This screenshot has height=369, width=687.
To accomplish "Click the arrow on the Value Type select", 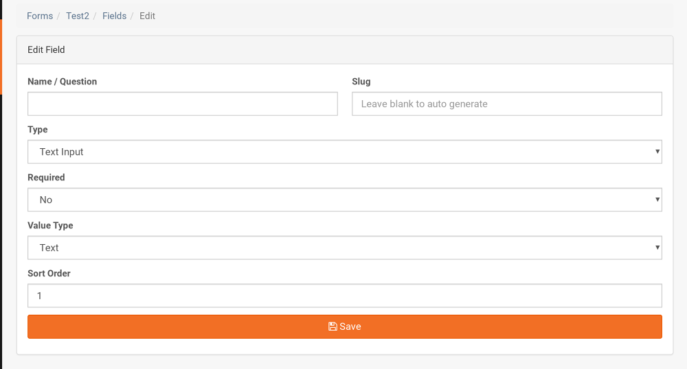I will pyautogui.click(x=657, y=248).
